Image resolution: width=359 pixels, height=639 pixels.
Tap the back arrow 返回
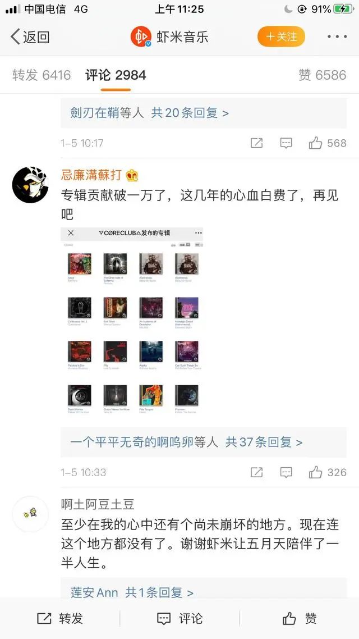(30, 37)
